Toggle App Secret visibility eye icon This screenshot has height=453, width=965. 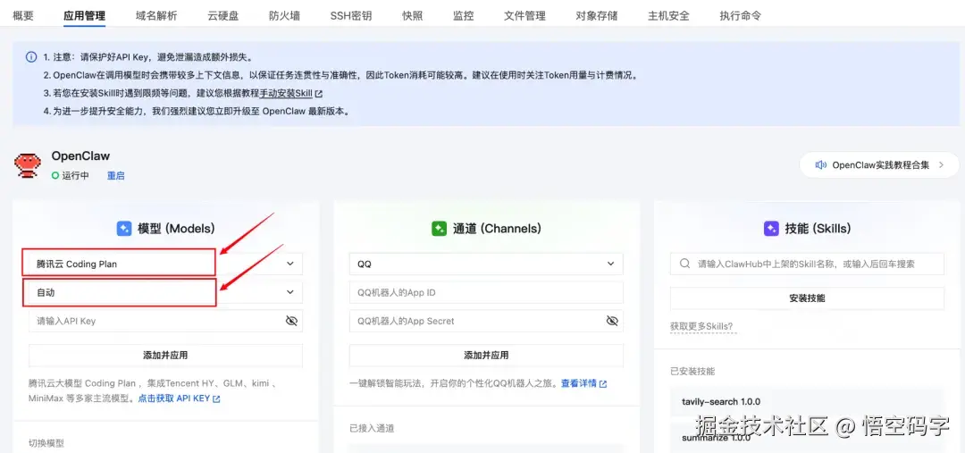click(x=612, y=321)
